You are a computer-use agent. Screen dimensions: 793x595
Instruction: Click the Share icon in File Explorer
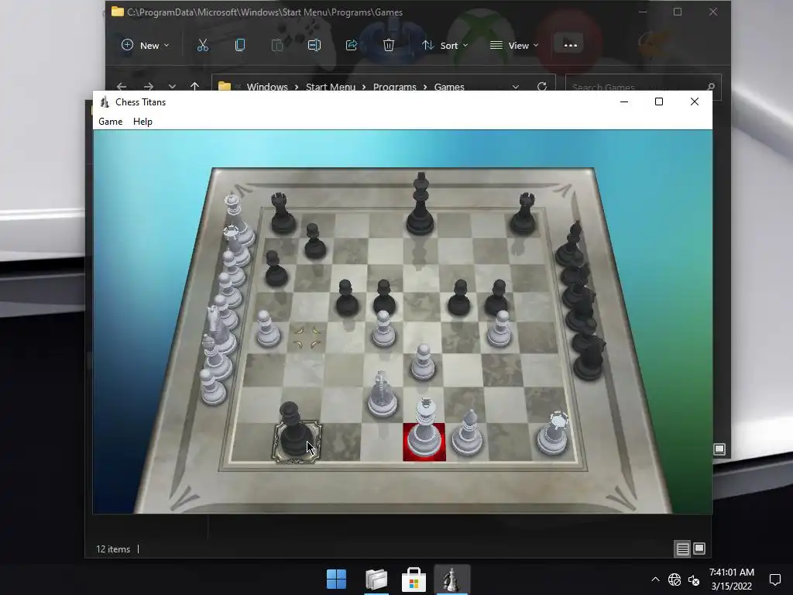coord(352,46)
